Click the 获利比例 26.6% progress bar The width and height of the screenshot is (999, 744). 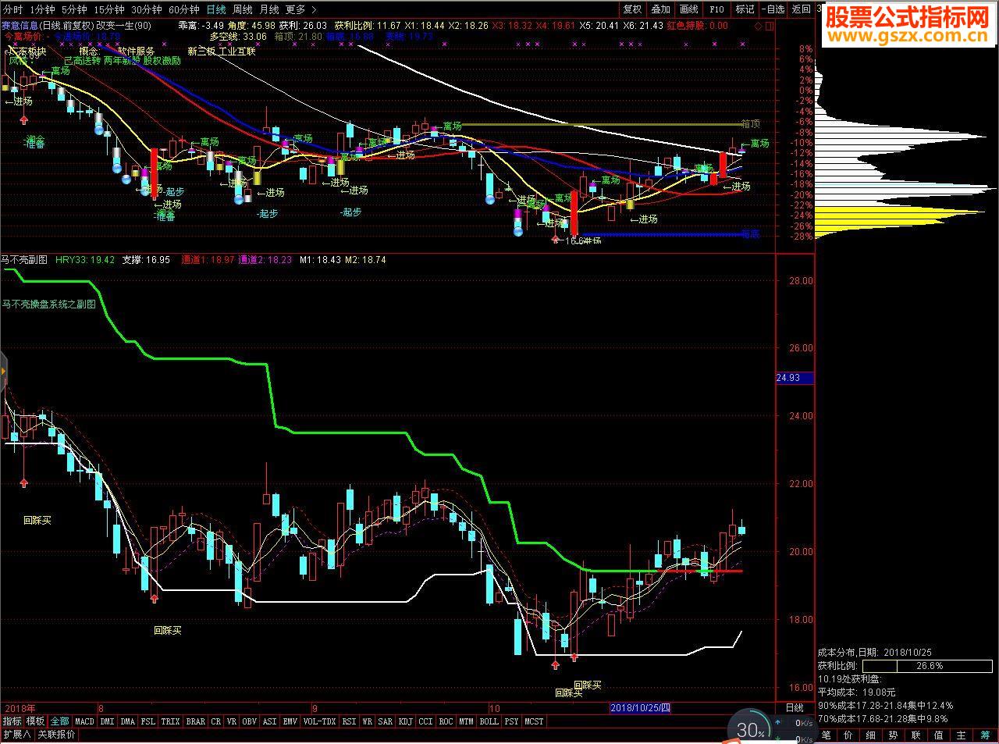(x=929, y=666)
